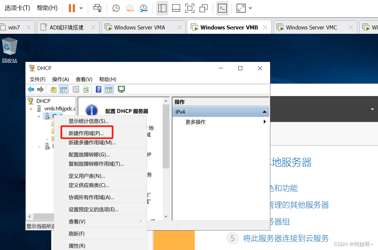
Task: Switch to Unity mode
Action: click(204, 8)
